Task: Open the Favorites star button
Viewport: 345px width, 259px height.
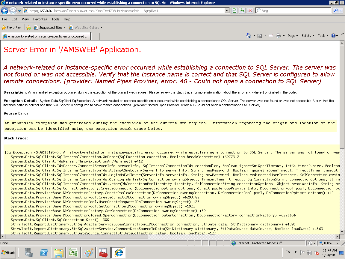Action: [x=11, y=27]
